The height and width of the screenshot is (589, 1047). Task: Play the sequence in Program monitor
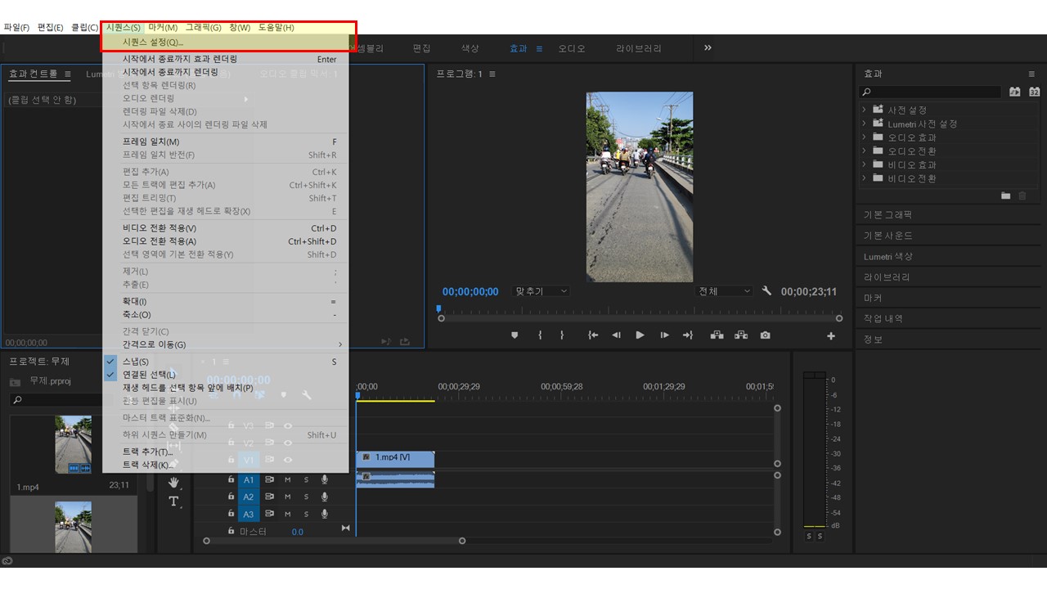coord(640,335)
